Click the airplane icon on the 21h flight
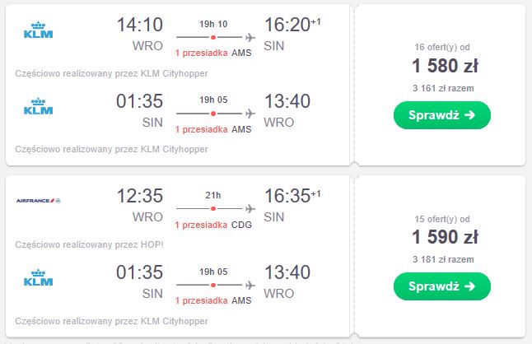Viewport: 532px width, 344px height. point(250,208)
